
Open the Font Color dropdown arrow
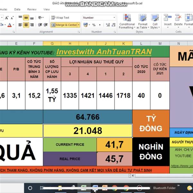pos(13,25)
